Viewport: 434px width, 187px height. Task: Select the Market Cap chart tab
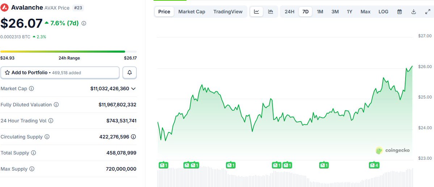coord(192,12)
